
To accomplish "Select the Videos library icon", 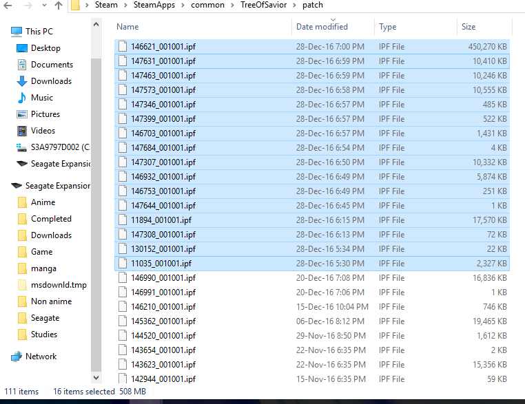I will click(x=21, y=131).
